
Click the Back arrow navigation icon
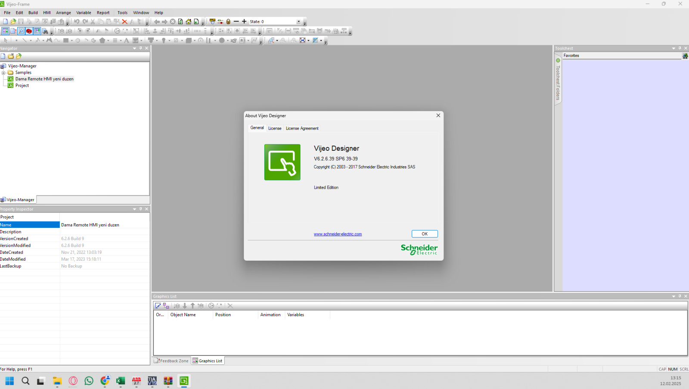point(157,22)
